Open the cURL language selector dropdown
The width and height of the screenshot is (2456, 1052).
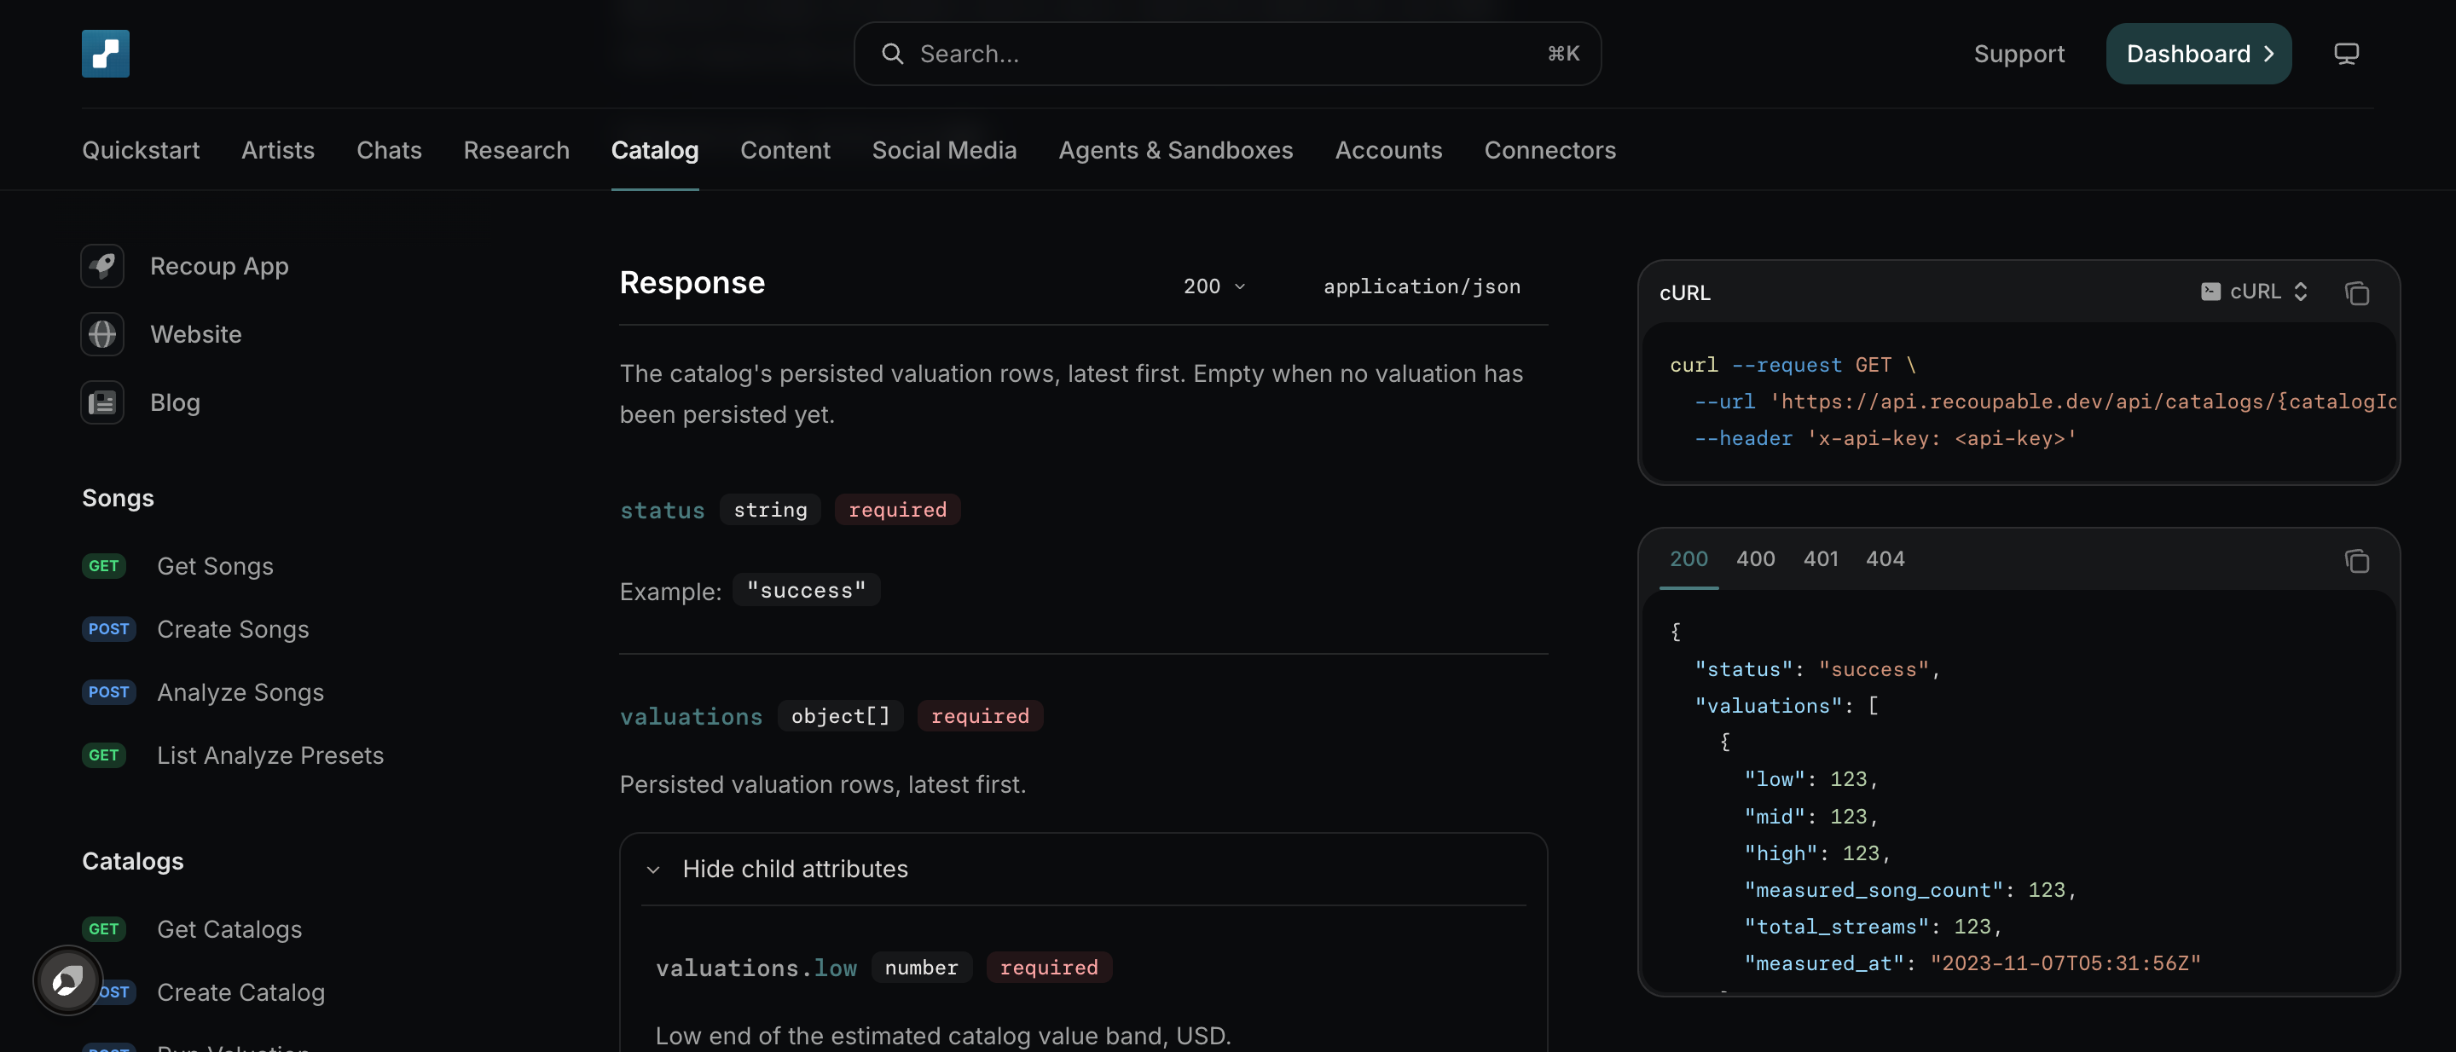pos(2254,292)
